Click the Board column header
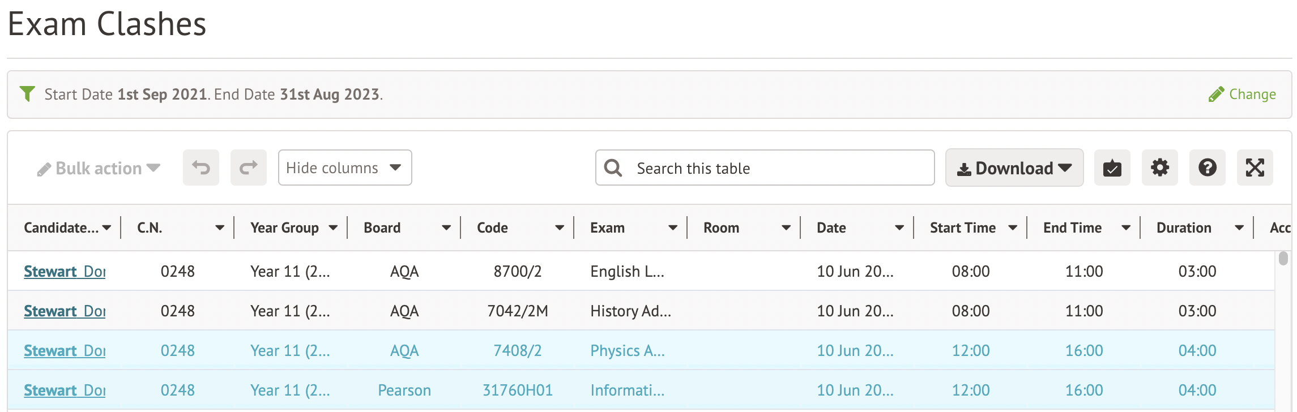 click(x=382, y=228)
